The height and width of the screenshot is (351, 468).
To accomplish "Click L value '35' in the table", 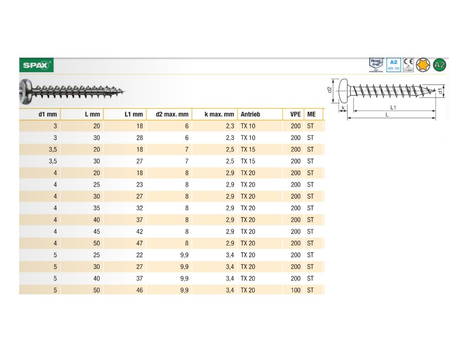I will click(96, 208).
